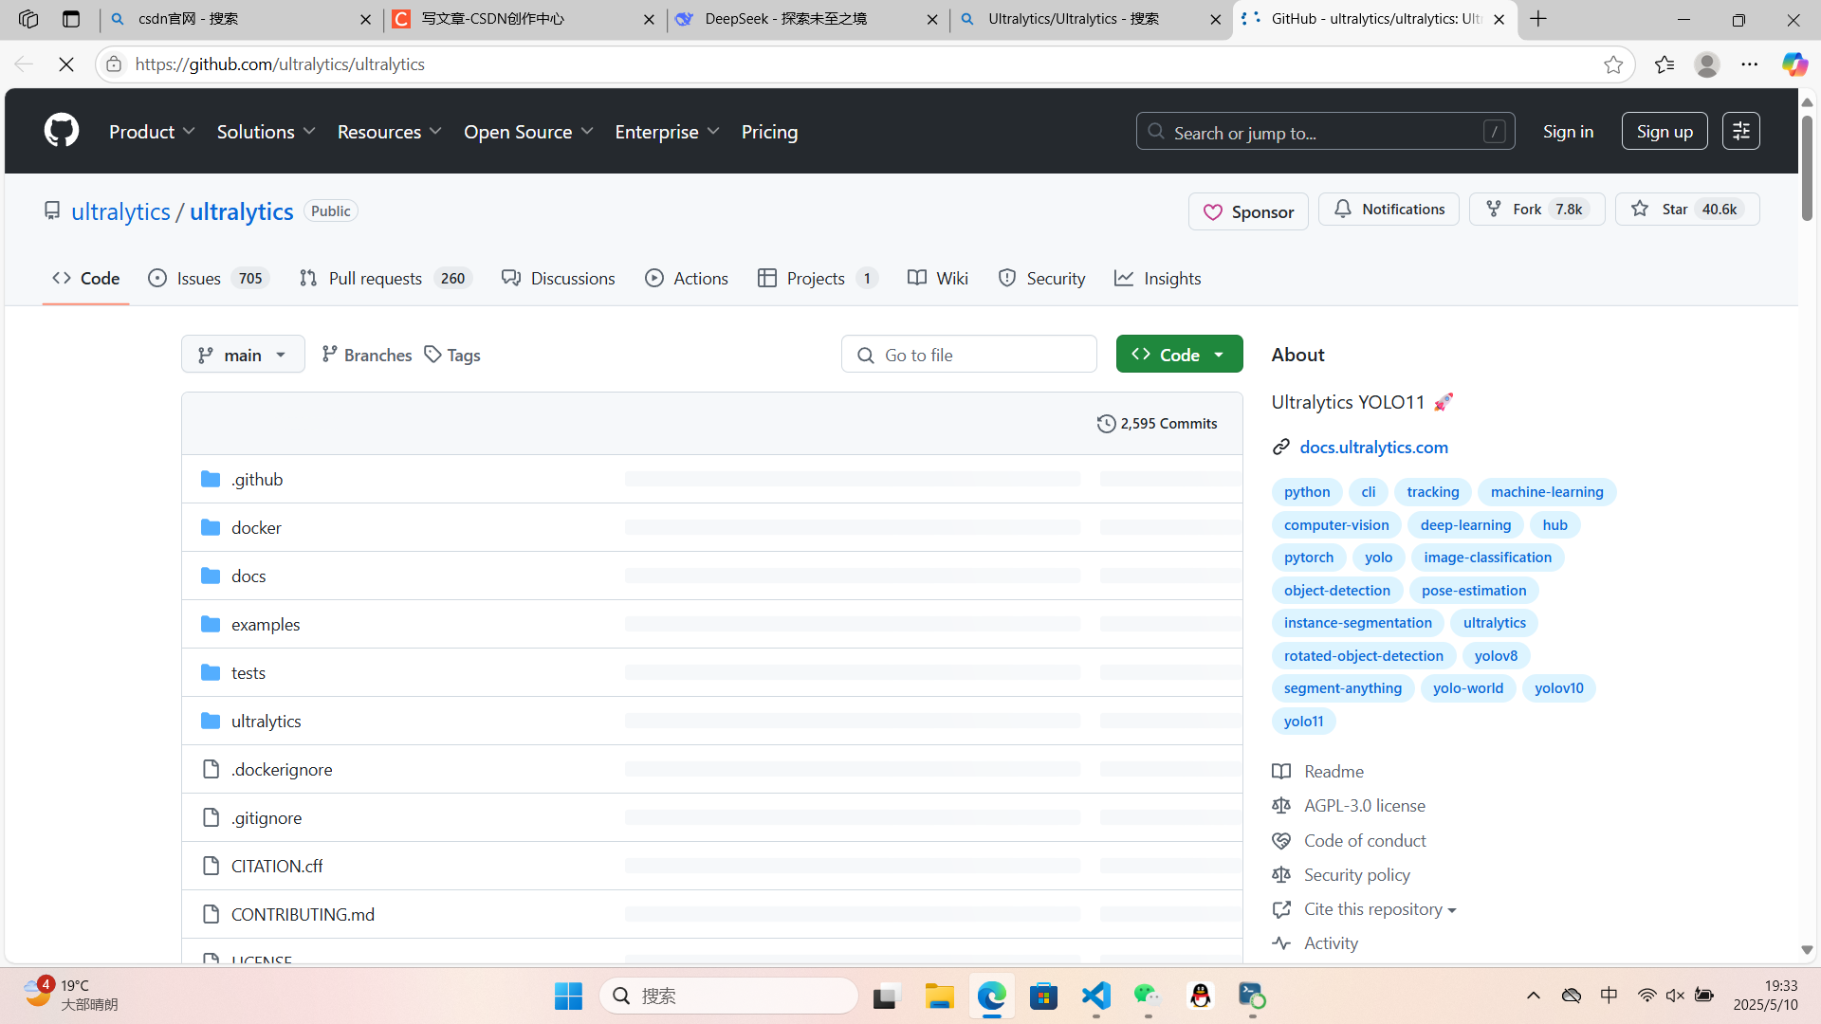The image size is (1821, 1024).
Task: Toggle Notifications for the repository
Action: (1389, 210)
